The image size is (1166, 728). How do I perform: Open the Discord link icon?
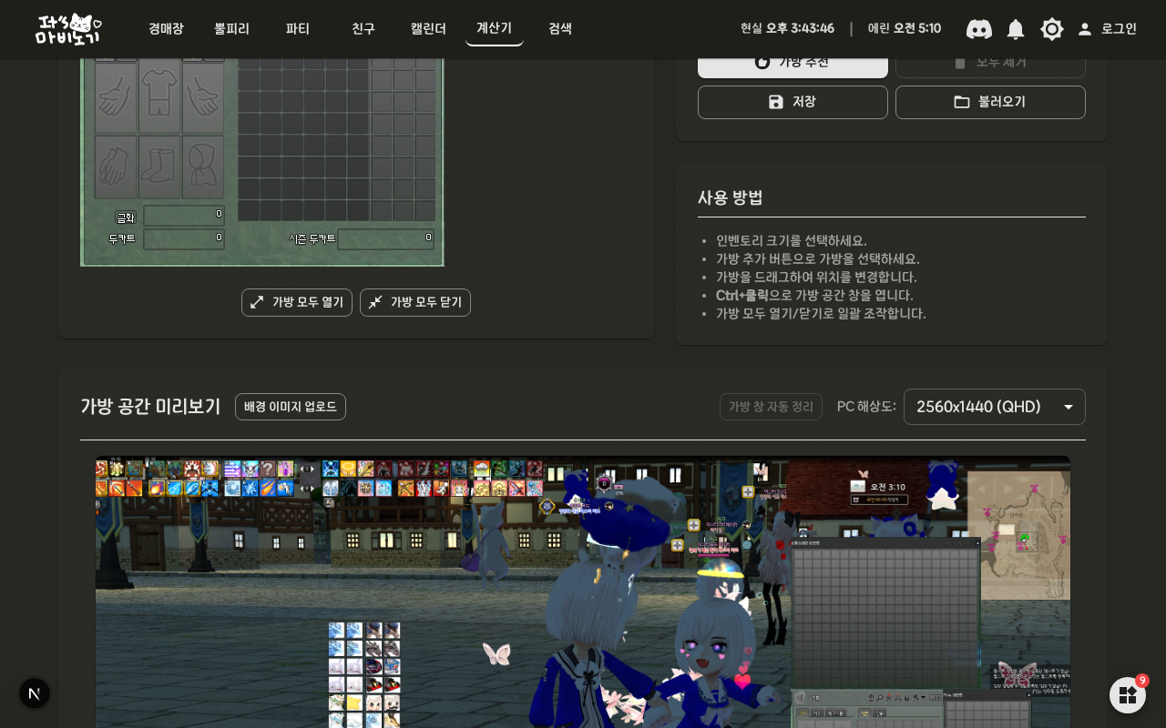pyautogui.click(x=979, y=29)
